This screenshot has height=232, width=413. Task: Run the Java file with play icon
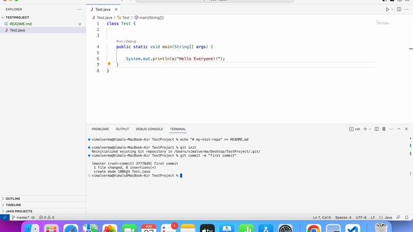pyautogui.click(x=387, y=10)
